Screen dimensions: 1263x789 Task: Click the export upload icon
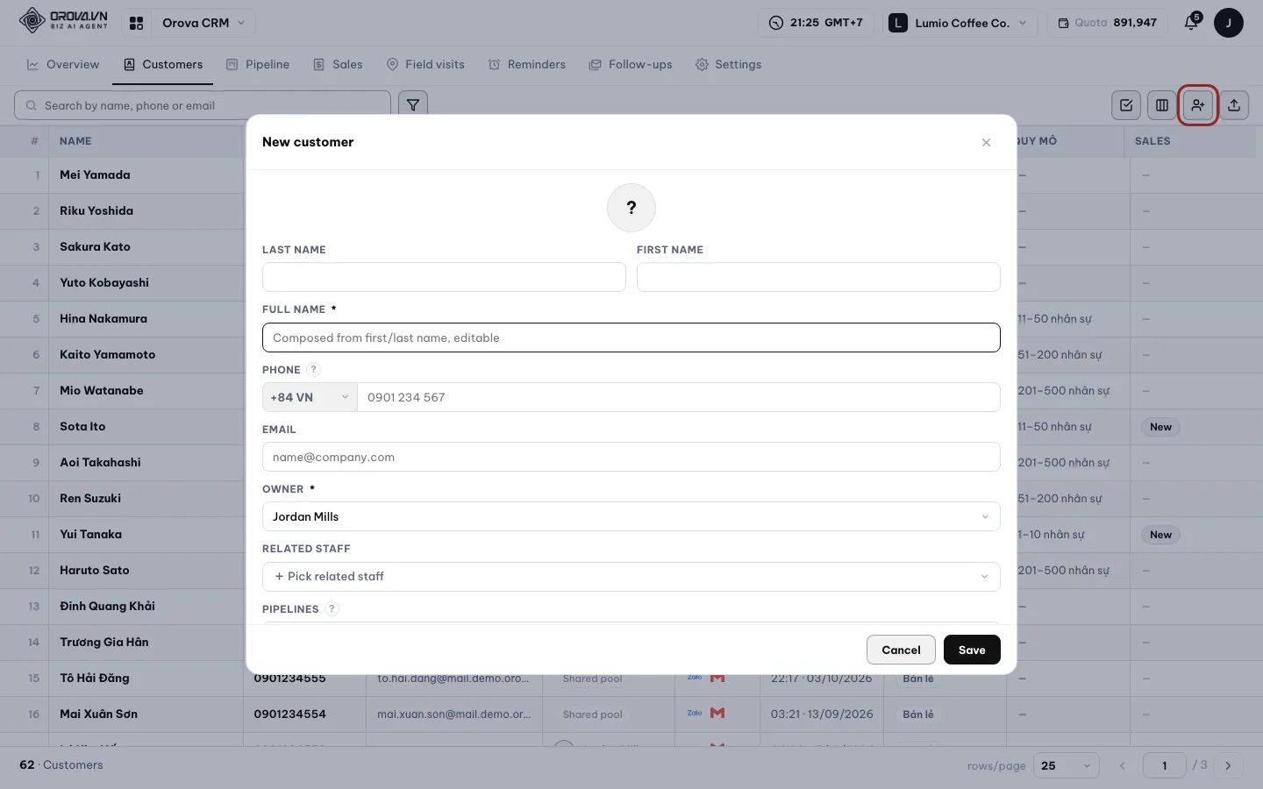click(1234, 105)
